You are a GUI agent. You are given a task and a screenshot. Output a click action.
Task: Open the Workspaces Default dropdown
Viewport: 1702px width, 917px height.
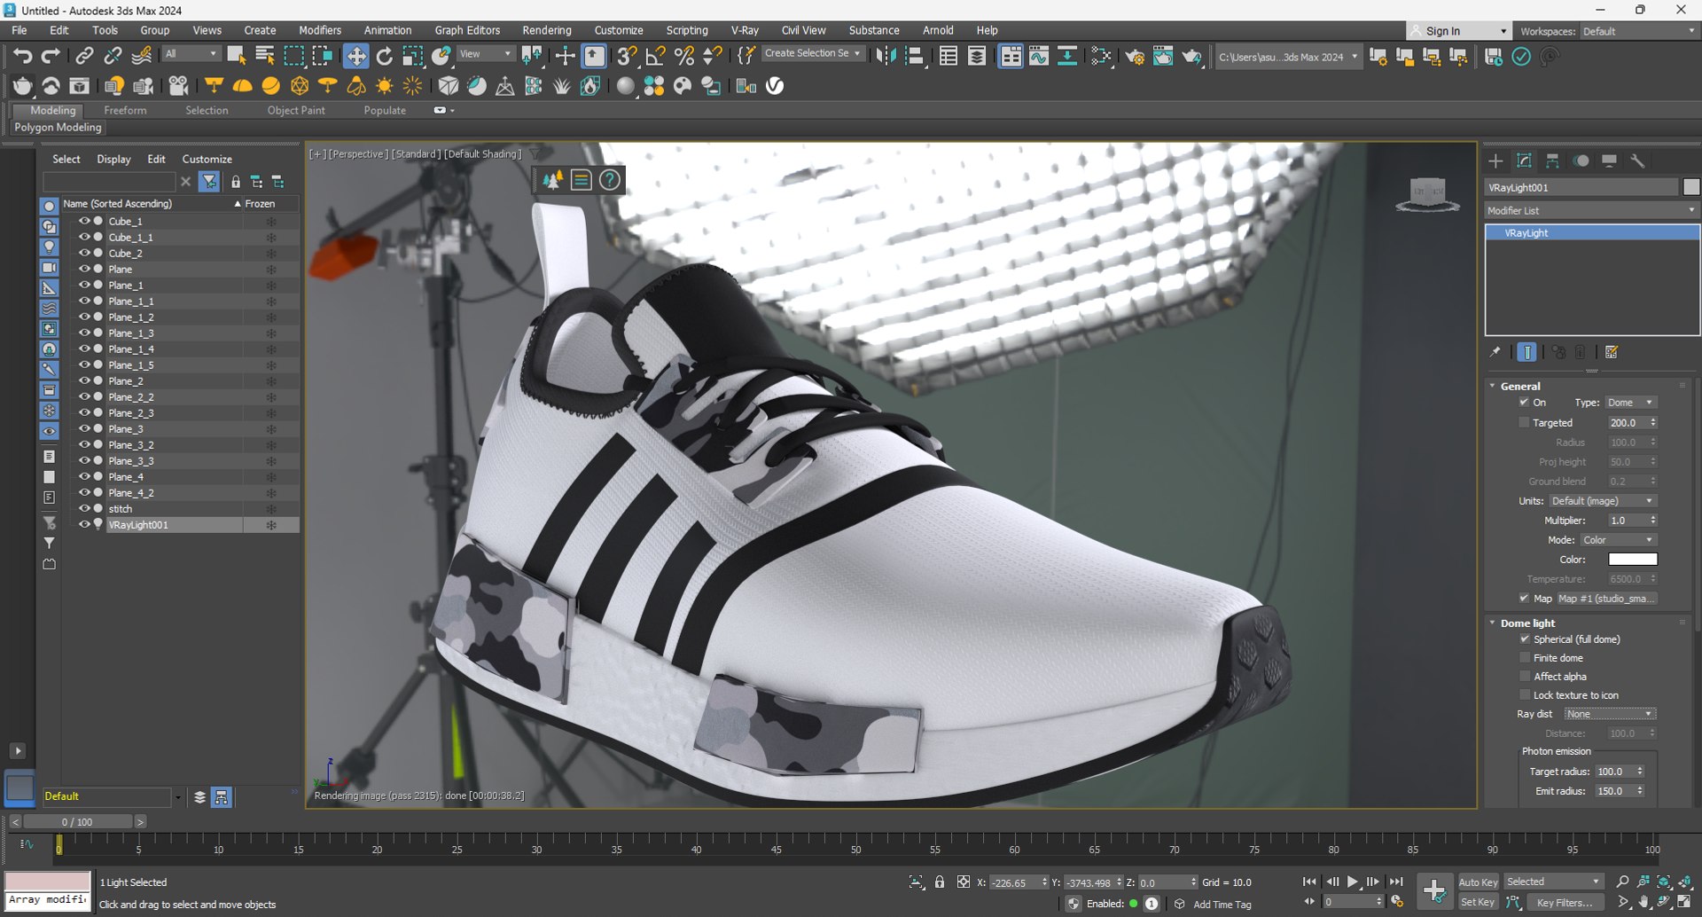pyautogui.click(x=1639, y=31)
